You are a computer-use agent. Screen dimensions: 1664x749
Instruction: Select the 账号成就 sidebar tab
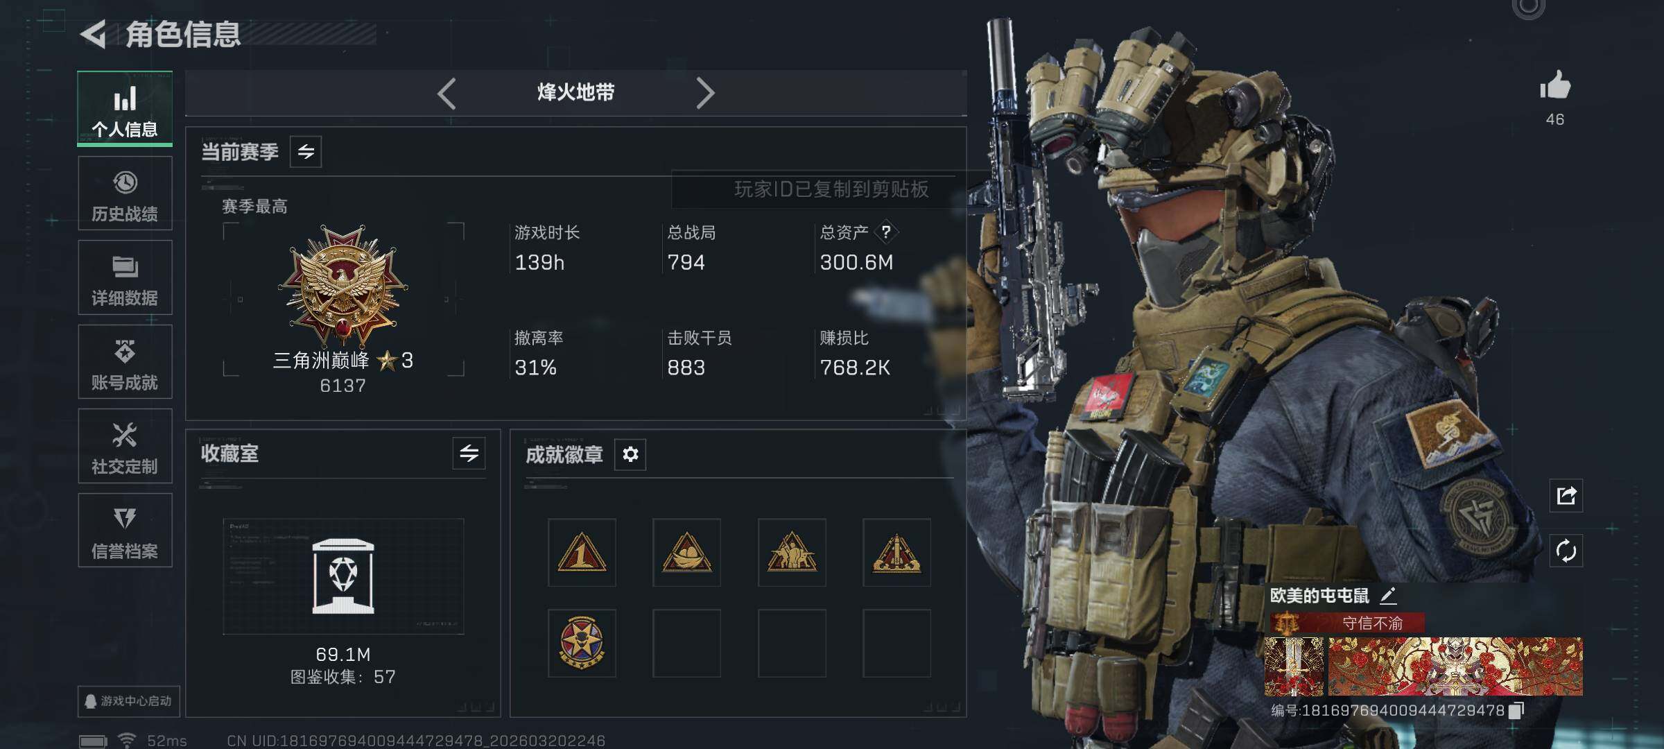(125, 362)
